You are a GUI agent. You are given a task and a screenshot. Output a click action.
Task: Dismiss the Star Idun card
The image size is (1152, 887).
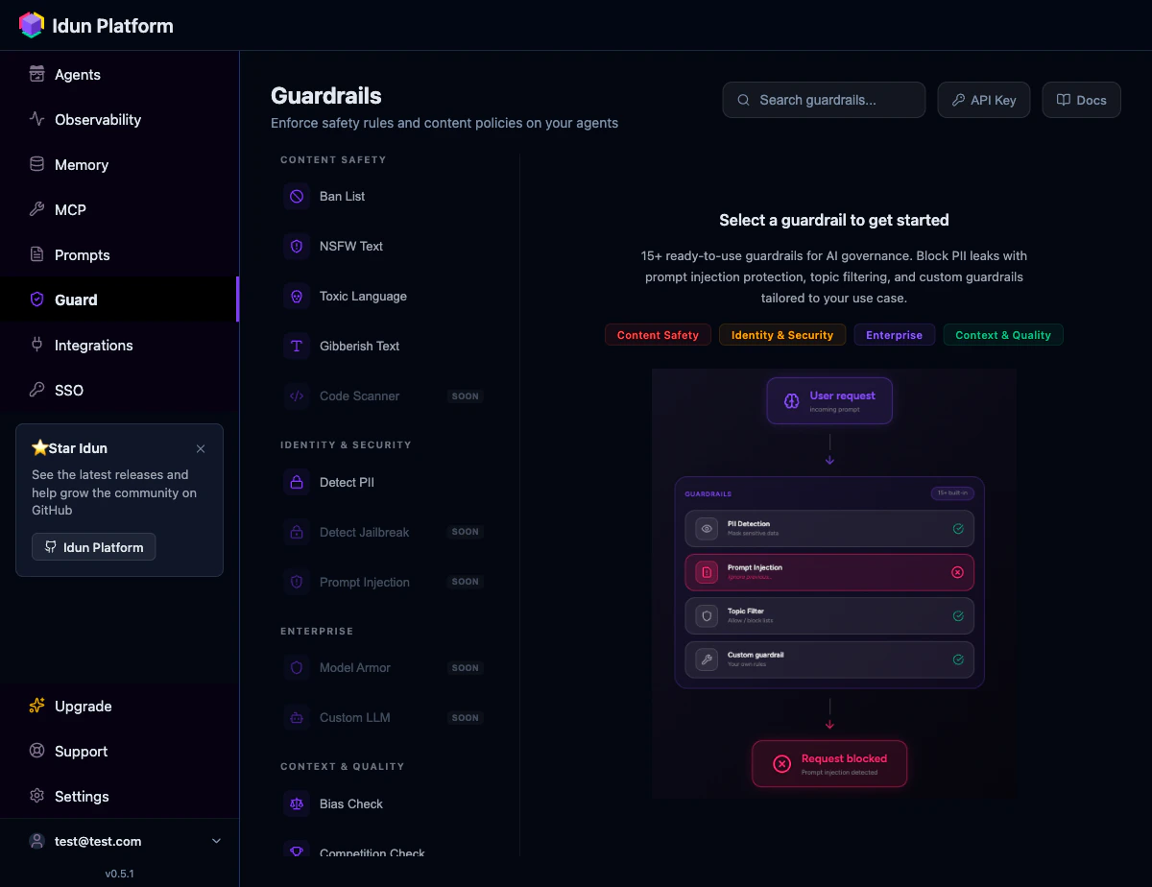(x=201, y=448)
